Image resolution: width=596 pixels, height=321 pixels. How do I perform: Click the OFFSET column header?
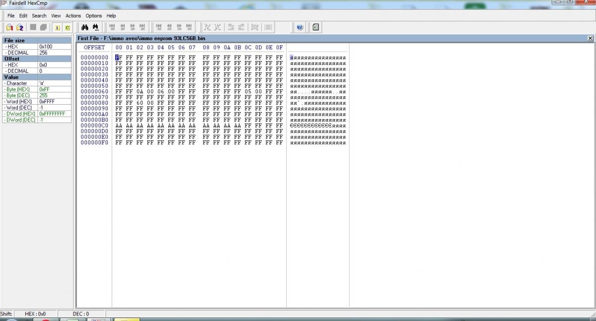94,48
